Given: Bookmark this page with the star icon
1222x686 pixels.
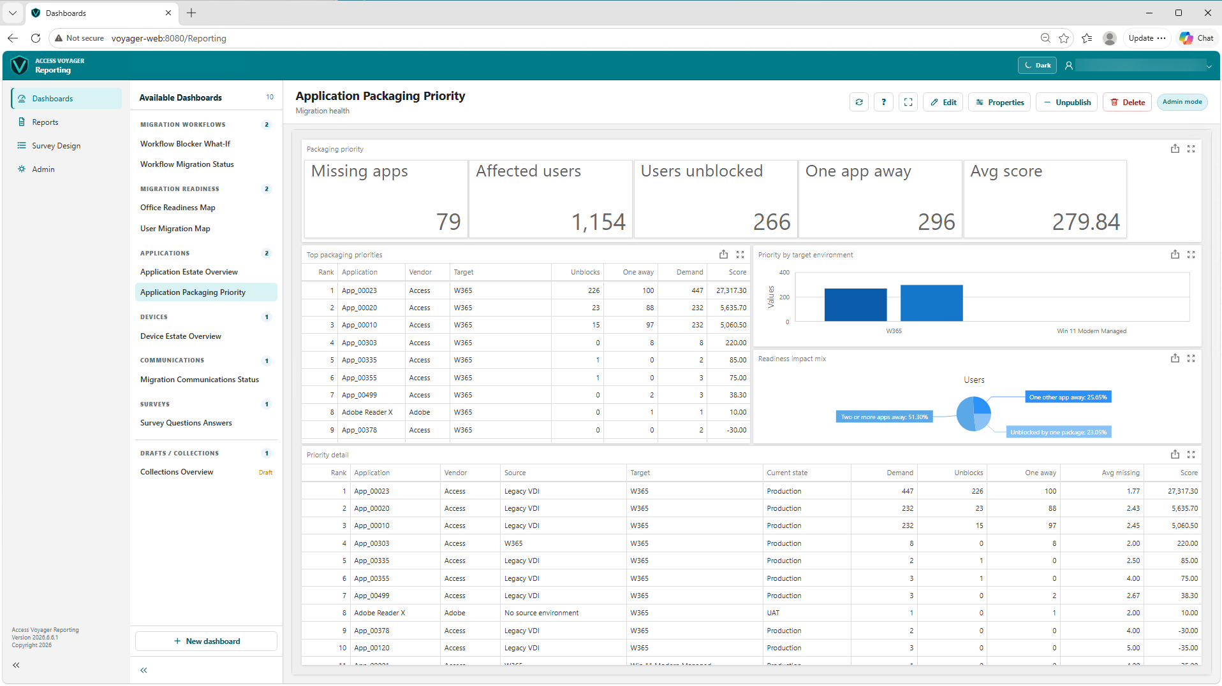Looking at the screenshot, I should tap(1064, 38).
